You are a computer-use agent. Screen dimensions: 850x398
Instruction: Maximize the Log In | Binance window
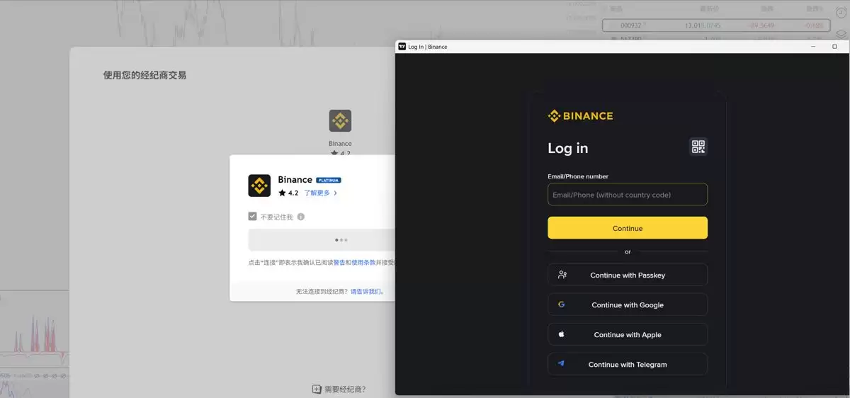tap(834, 47)
